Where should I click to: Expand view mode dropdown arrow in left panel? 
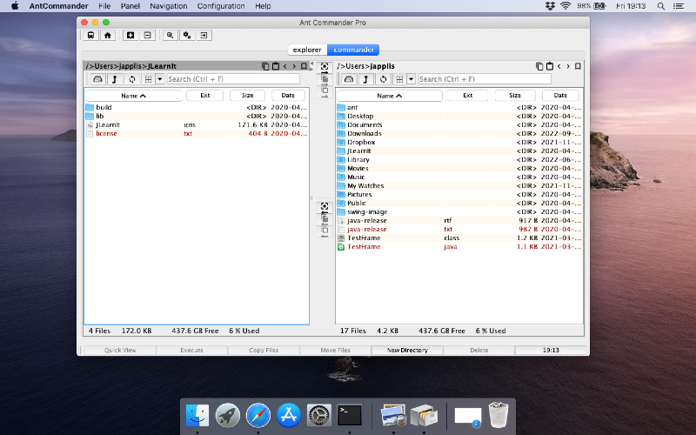pos(160,79)
